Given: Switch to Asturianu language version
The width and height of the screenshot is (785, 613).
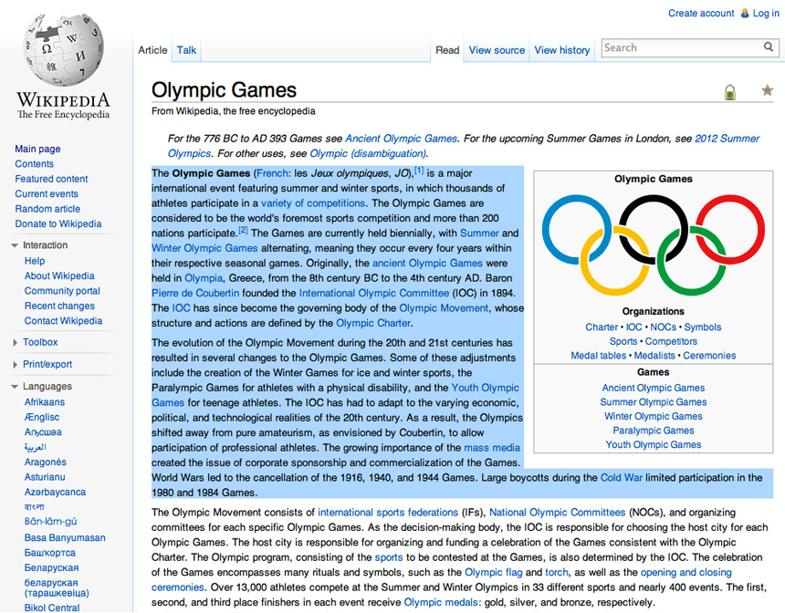Looking at the screenshot, I should click(x=45, y=477).
